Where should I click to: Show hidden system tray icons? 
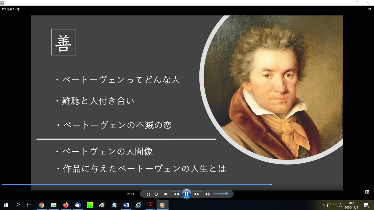[x=323, y=205]
